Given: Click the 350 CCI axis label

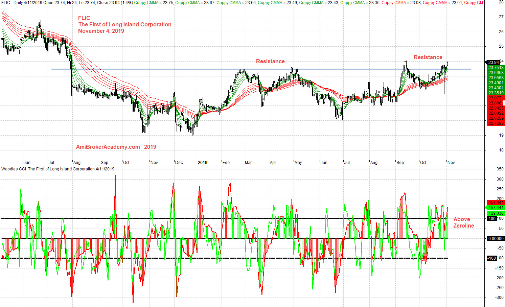Looking at the screenshot, I should tap(500, 169).
